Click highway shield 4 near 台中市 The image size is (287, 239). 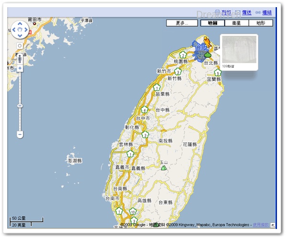pos(144,110)
